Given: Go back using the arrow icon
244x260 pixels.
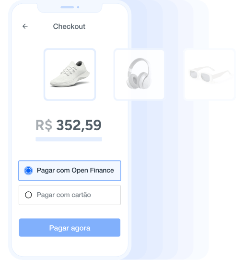Looking at the screenshot, I should click(25, 26).
